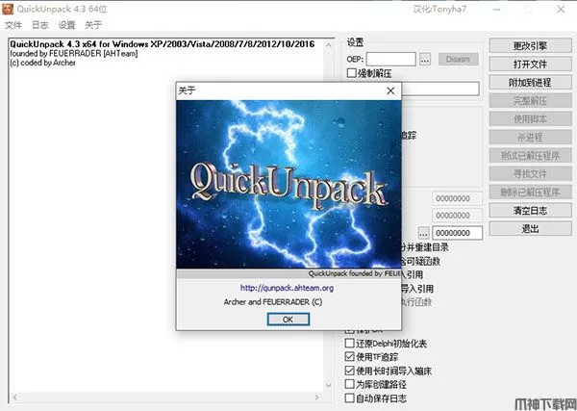Click the log scrollbar up arrow
The width and height of the screenshot is (577, 411).
point(329,45)
